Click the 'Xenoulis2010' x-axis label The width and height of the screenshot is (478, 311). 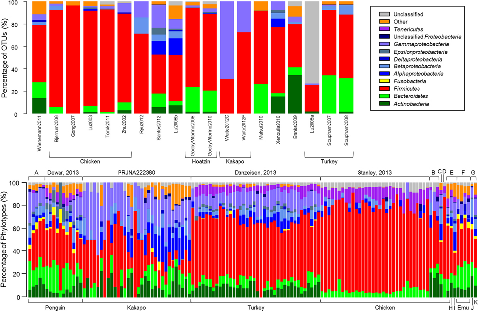(278, 130)
